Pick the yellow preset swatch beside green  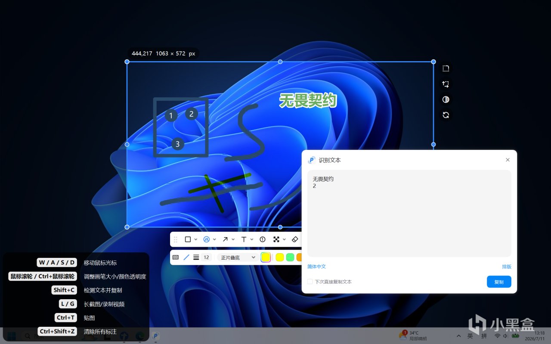coord(279,257)
